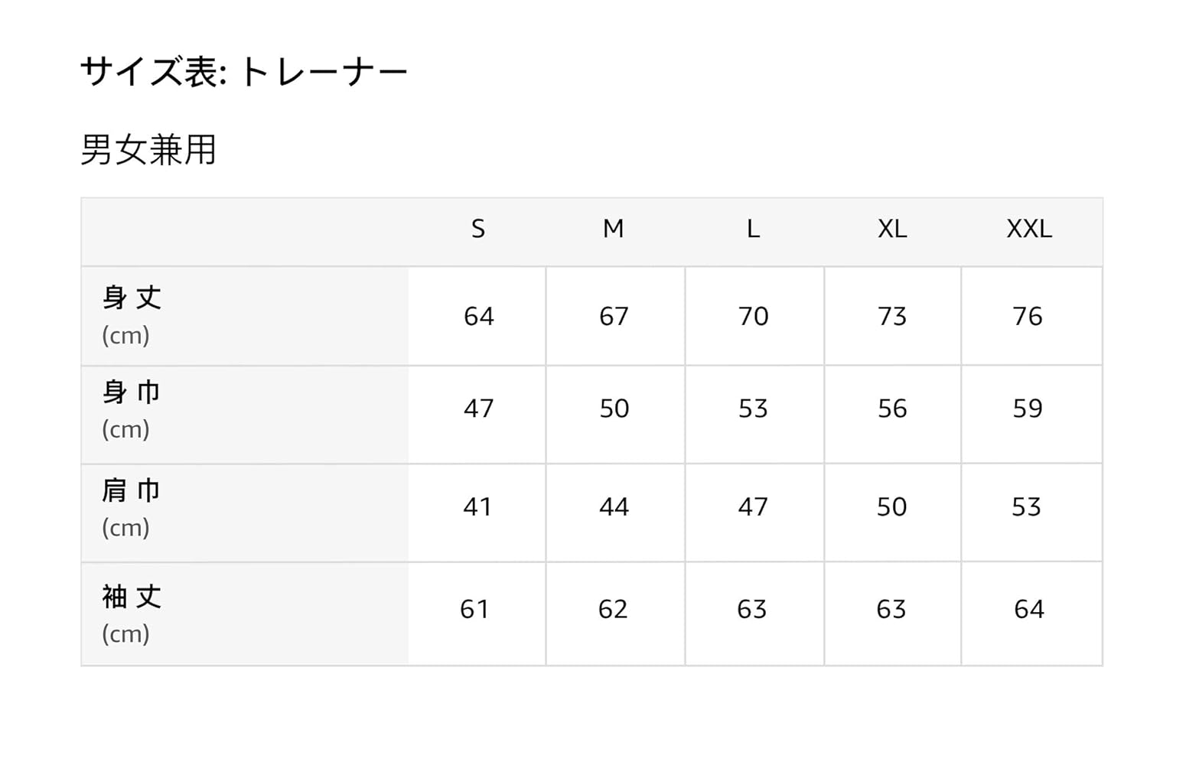Click the 男女兼用 subtitle text
This screenshot has width=1199, height=765.
(148, 150)
